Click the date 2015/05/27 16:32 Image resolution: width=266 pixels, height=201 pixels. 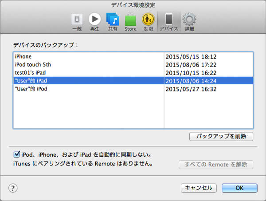(x=191, y=89)
